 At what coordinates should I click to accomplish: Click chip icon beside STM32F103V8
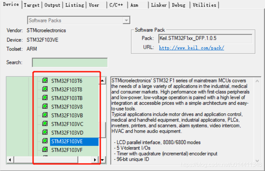click(x=45, y=106)
